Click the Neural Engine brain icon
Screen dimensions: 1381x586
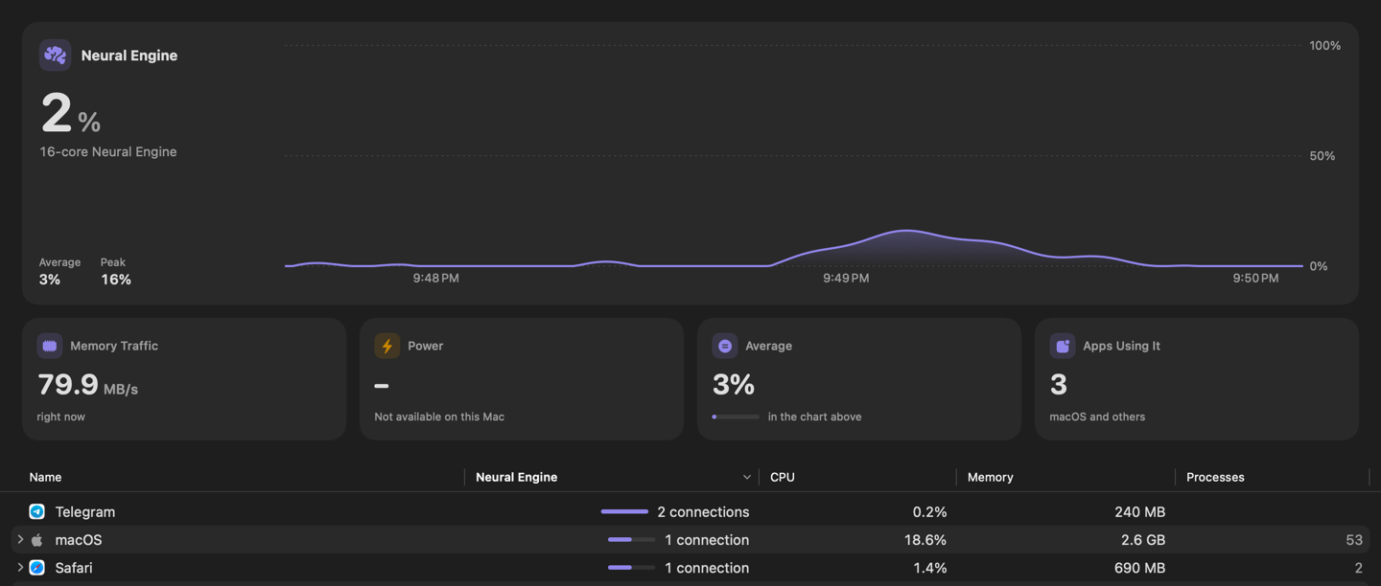(55, 56)
